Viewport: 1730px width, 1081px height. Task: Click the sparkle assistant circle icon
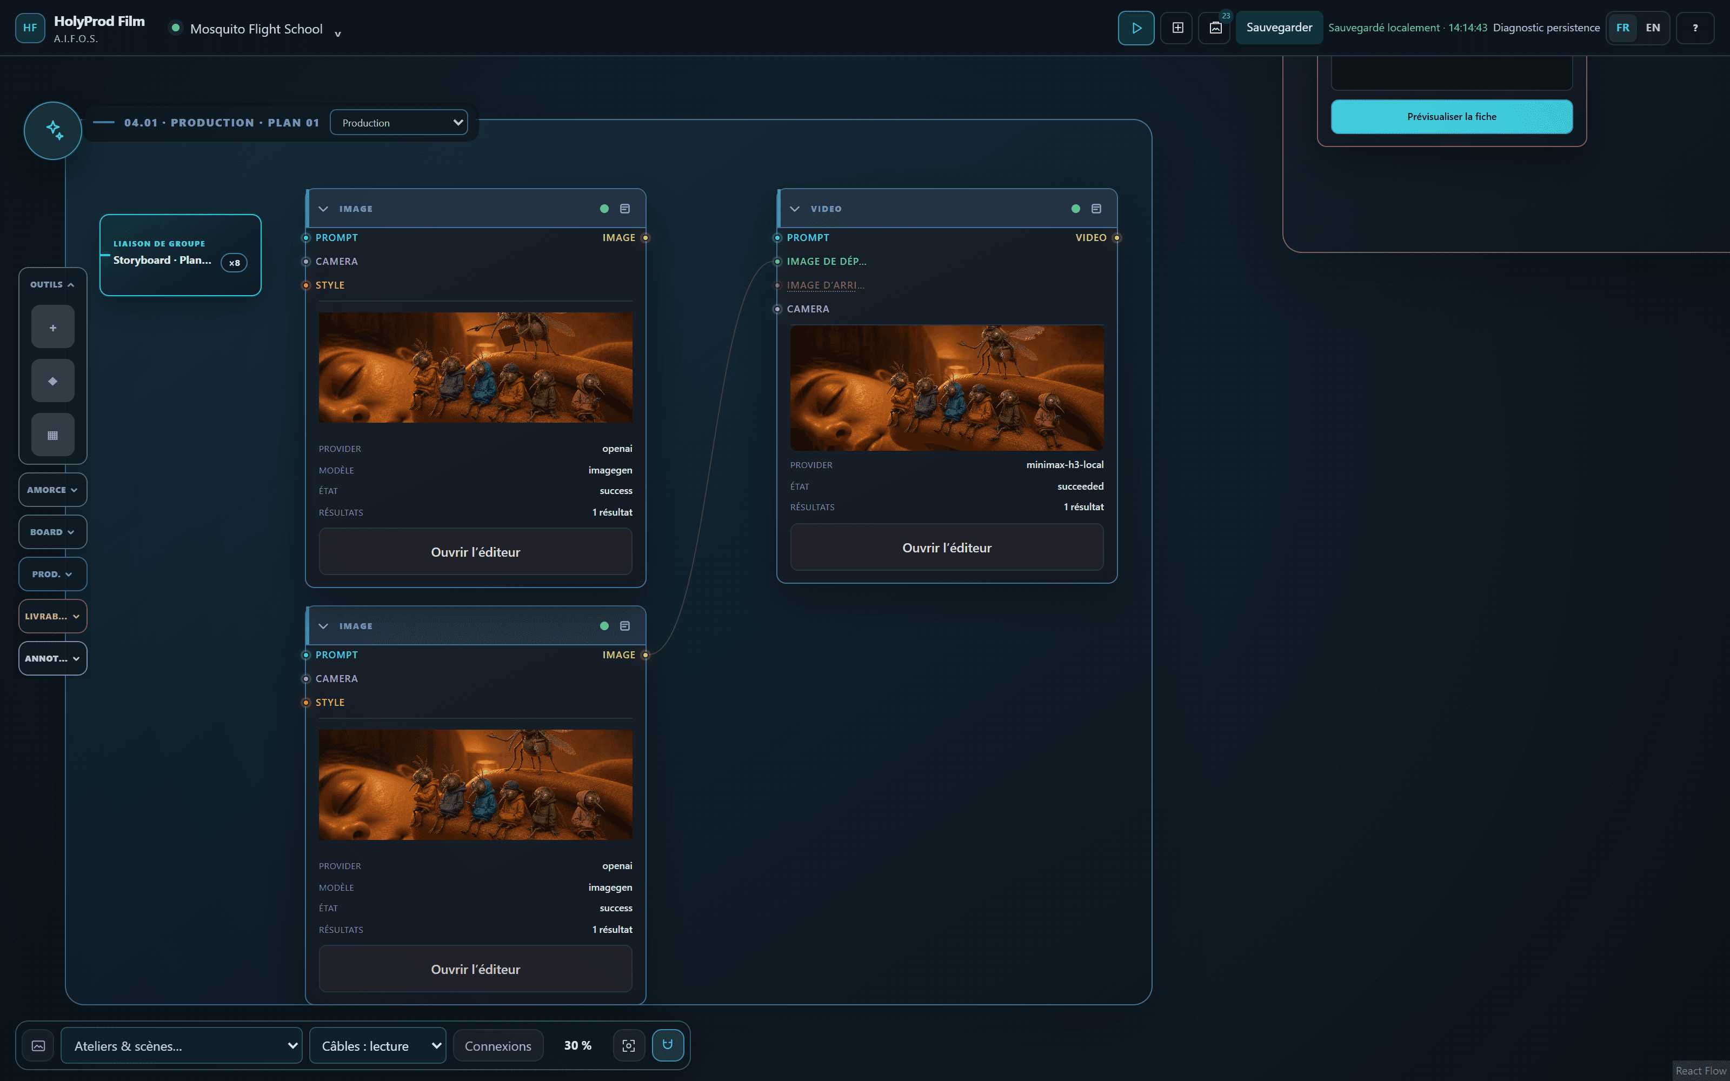53,130
